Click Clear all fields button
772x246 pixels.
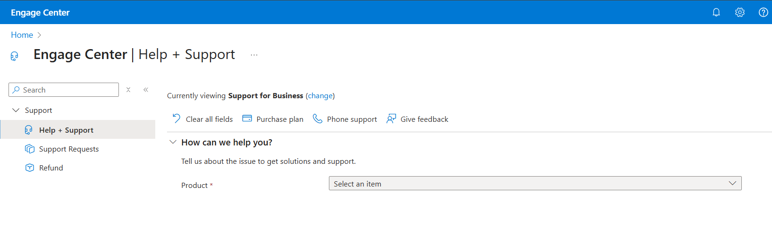coord(202,119)
